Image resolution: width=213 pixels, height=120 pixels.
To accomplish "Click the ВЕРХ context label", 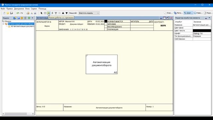I will pos(163,26).
